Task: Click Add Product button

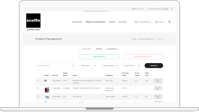Action: pos(99,57)
